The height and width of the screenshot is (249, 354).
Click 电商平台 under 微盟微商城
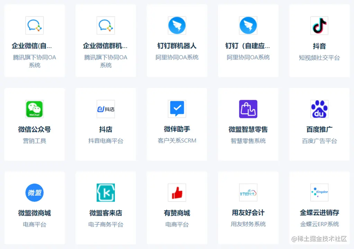(x=34, y=224)
